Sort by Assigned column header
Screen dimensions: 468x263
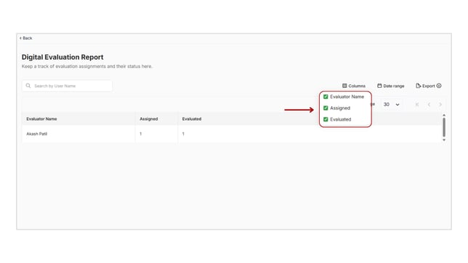pos(149,119)
